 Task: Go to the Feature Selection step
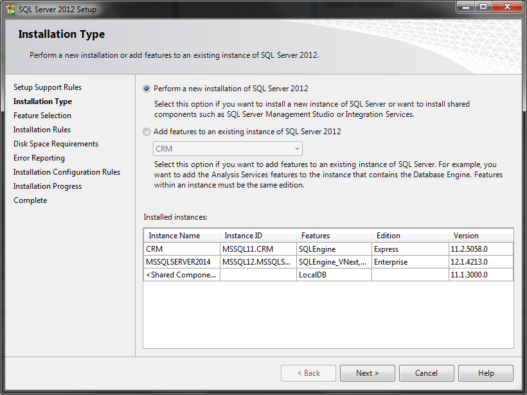pyautogui.click(x=40, y=115)
